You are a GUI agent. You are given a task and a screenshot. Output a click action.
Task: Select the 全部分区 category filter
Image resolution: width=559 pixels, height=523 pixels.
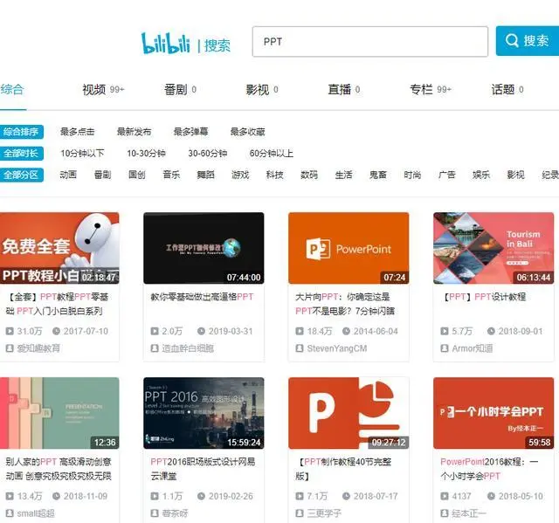pos(21,175)
